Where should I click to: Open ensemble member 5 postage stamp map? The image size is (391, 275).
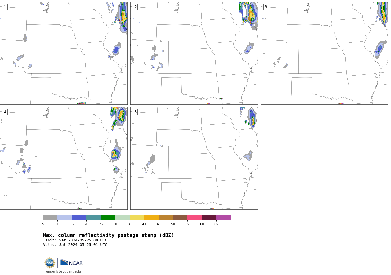point(194,158)
